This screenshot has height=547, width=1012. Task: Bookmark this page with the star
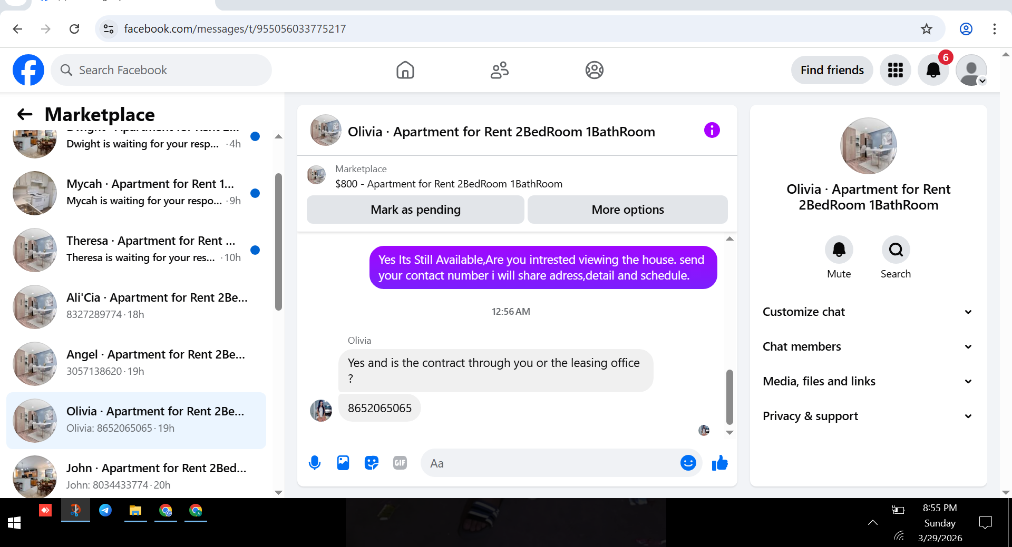click(x=927, y=29)
